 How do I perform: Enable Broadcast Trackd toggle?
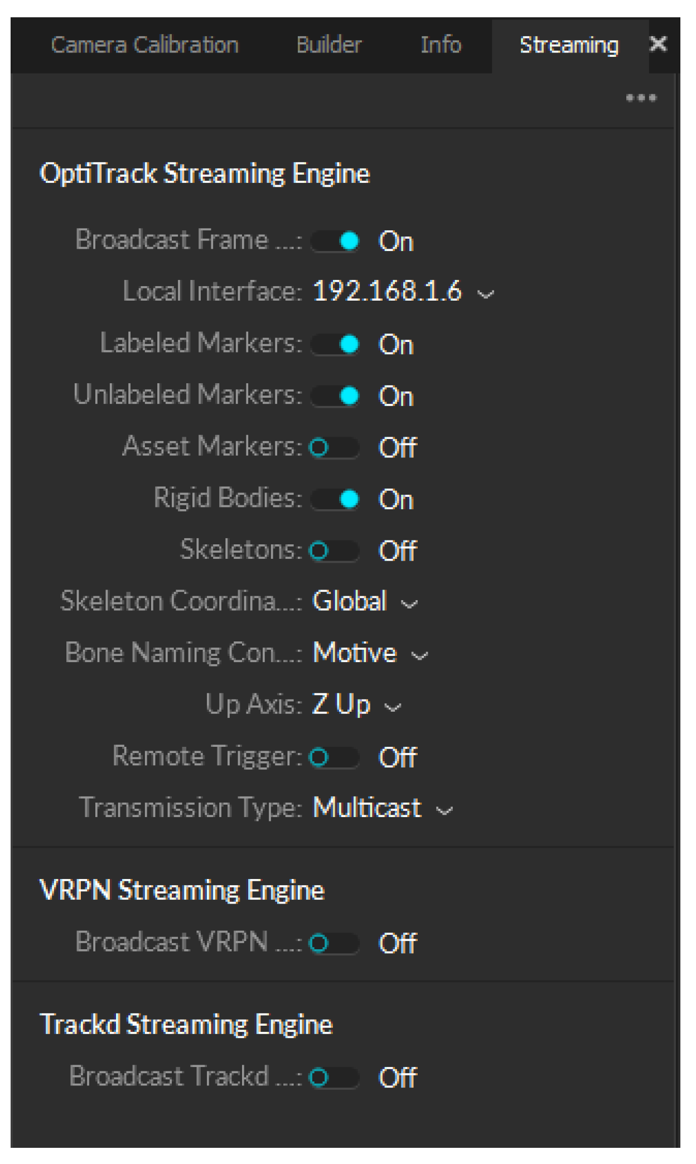pyautogui.click(x=334, y=1078)
